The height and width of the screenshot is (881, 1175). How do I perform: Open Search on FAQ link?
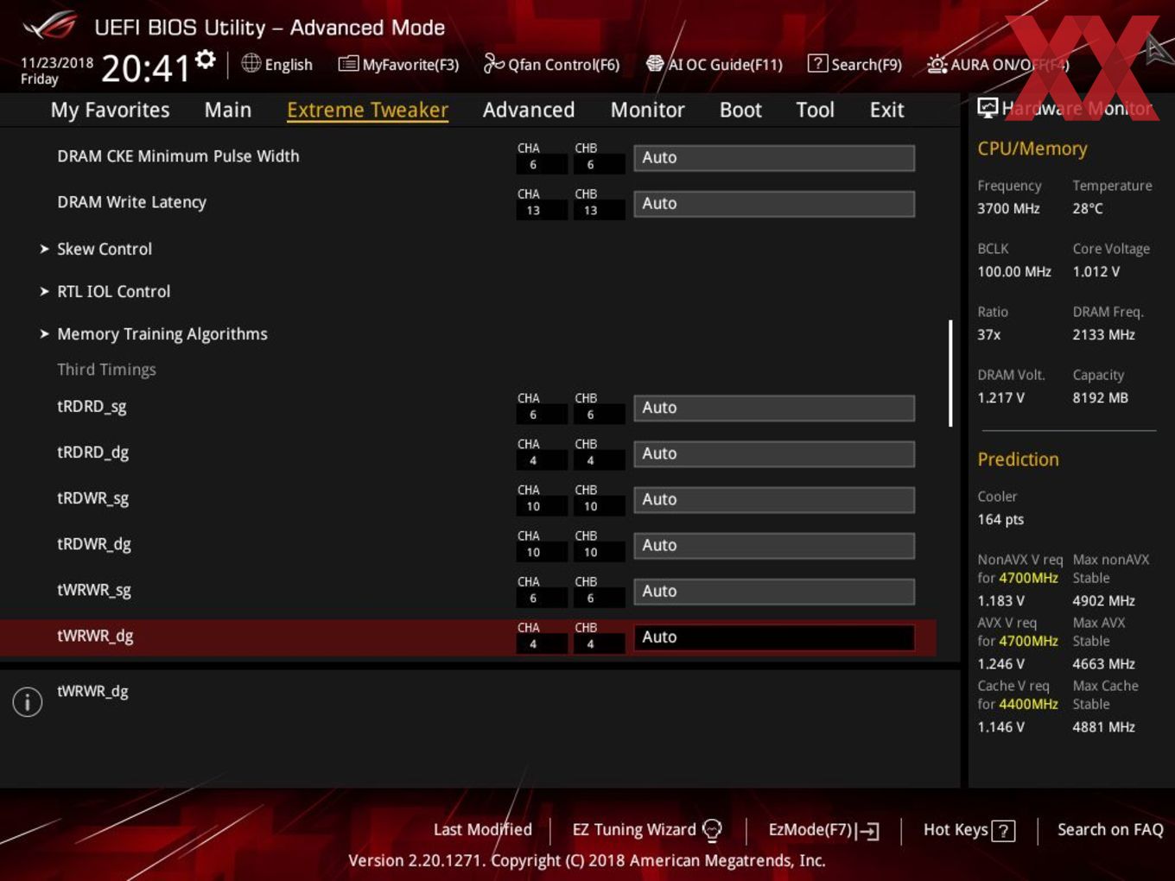[1110, 830]
